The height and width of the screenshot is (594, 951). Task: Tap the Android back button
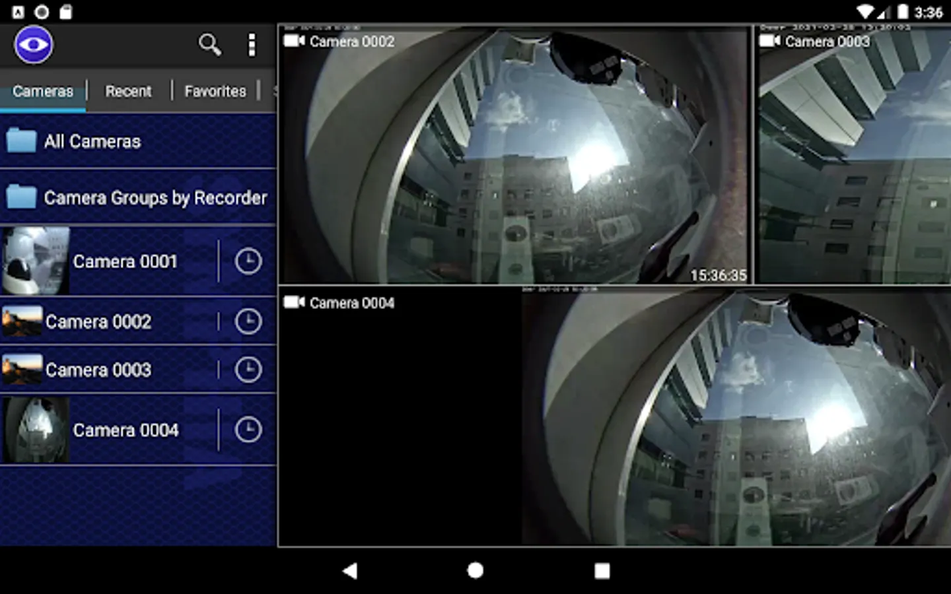point(350,571)
